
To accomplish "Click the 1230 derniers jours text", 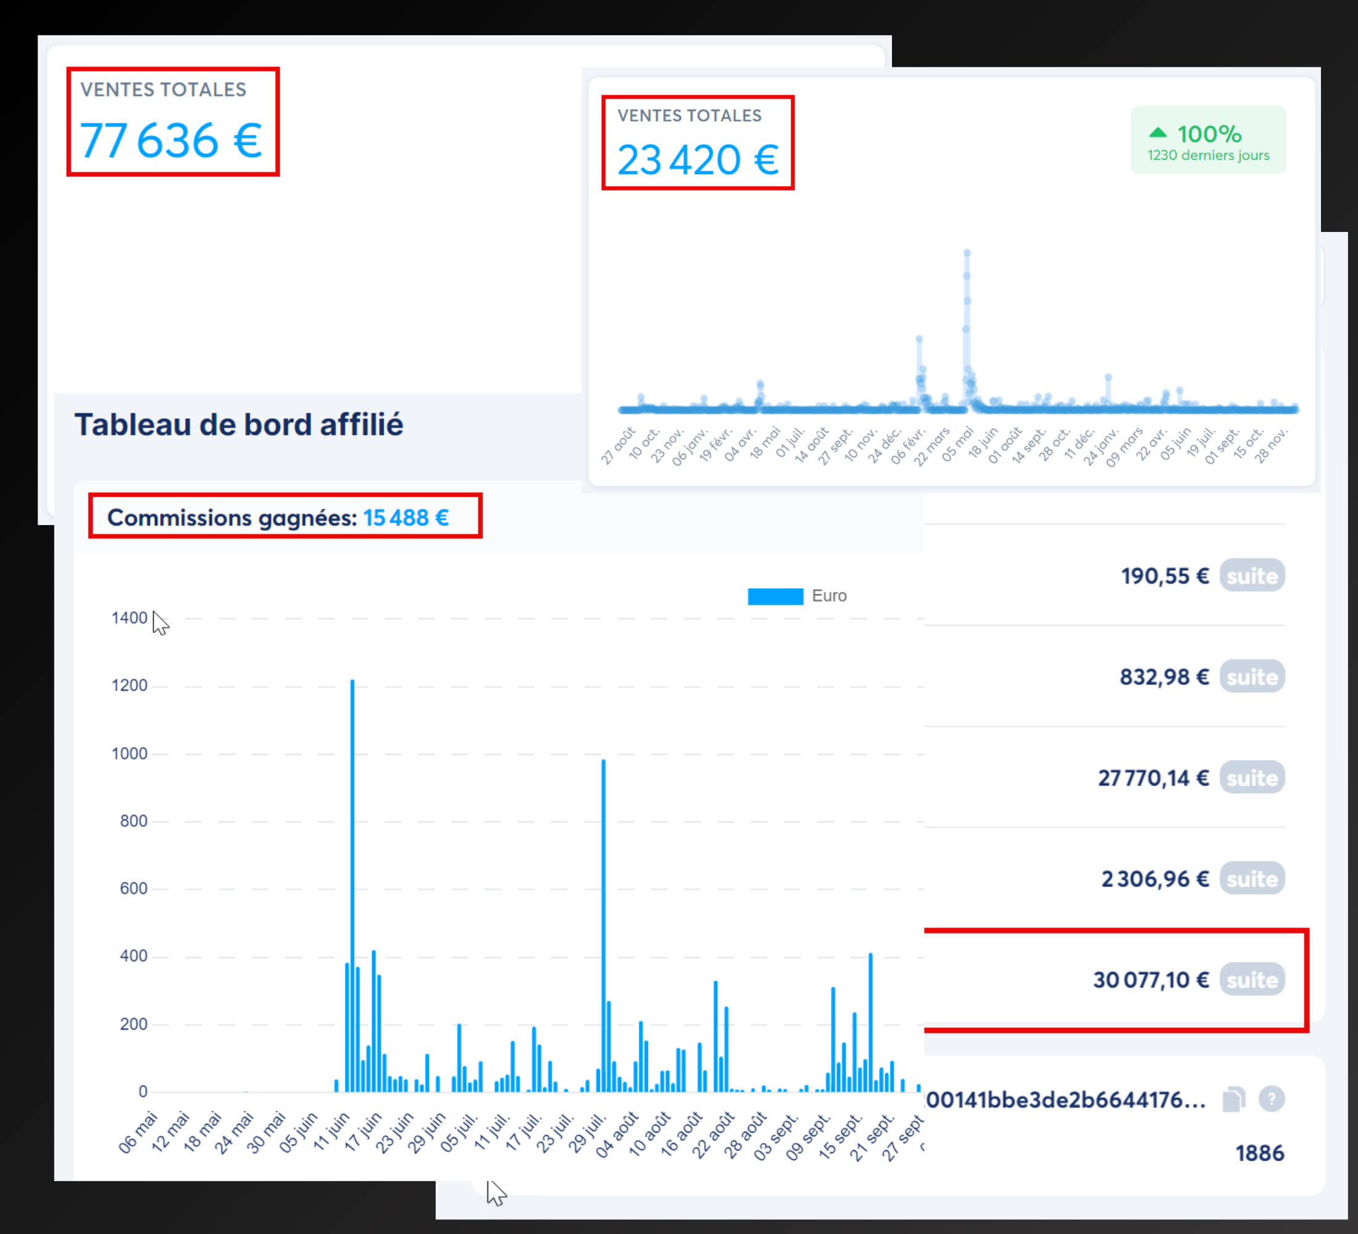I will coord(1208,155).
